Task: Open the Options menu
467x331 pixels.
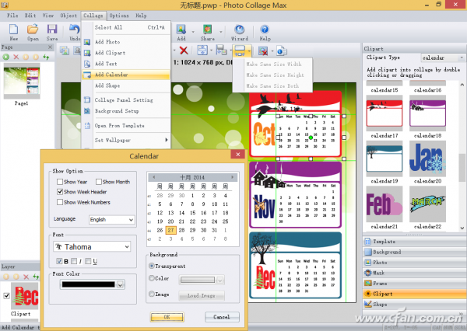Action: pos(119,16)
